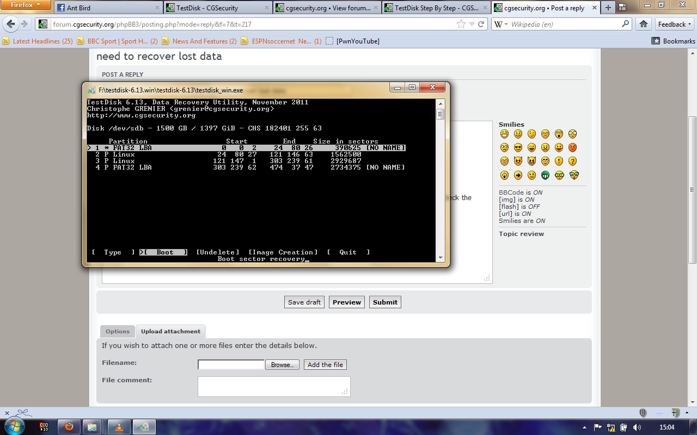Open News And Features bookmark feed
The width and height of the screenshot is (697, 435).
tap(199, 41)
